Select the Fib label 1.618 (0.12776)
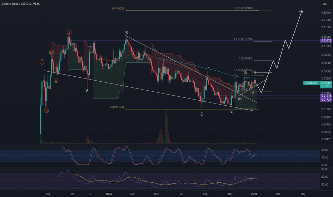This screenshot has height=197, width=333. pyautogui.click(x=243, y=39)
